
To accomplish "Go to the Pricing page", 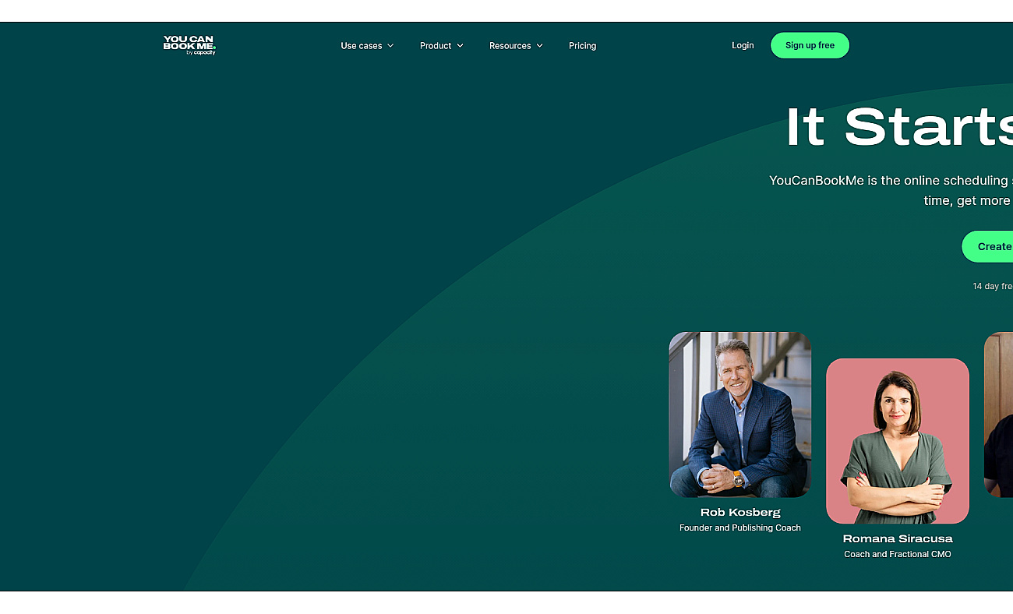I will click(x=582, y=46).
